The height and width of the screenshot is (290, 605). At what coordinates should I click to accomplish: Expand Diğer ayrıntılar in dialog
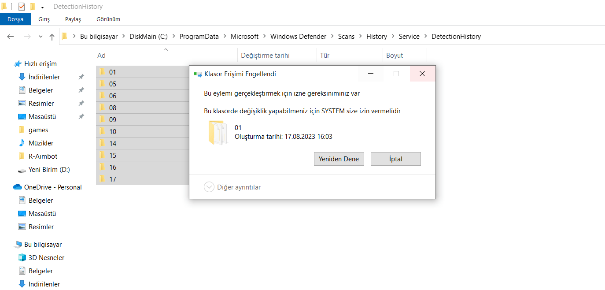click(x=232, y=187)
